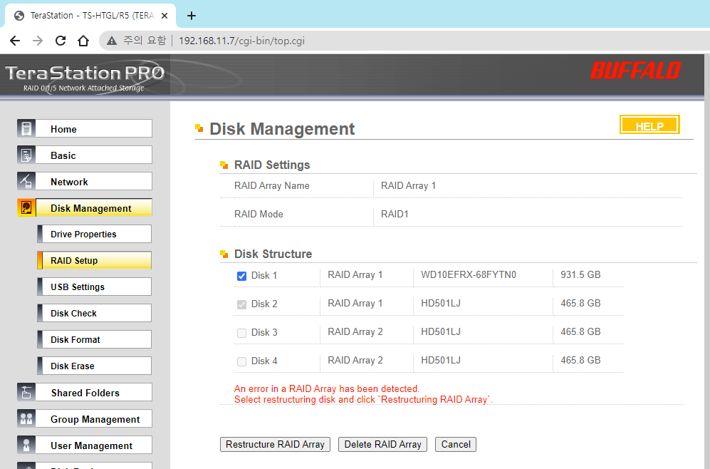710x469 pixels.
Task: Reload the page with refresh icon
Action: [x=61, y=41]
